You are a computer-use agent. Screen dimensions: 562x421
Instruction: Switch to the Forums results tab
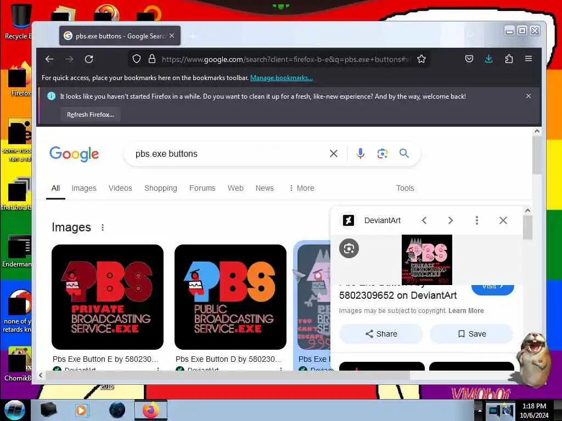click(x=202, y=188)
